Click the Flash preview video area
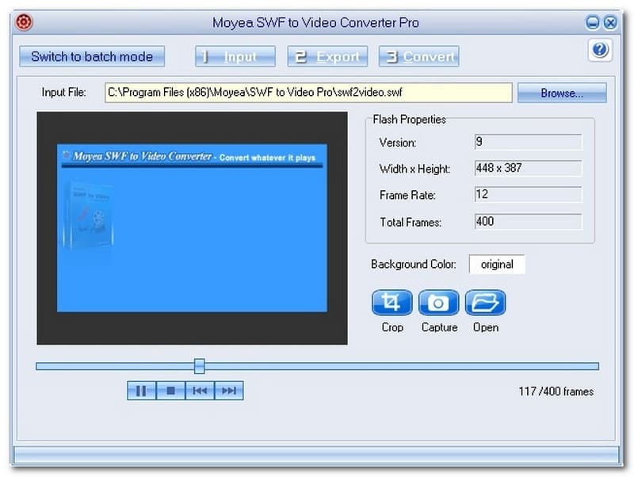634x477 pixels. pyautogui.click(x=192, y=228)
